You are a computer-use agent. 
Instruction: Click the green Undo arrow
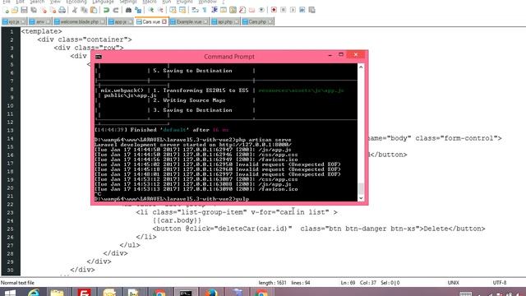106,10
